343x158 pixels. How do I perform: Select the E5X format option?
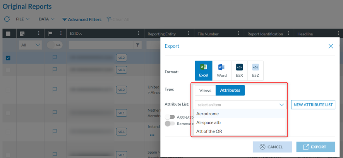[239, 71]
